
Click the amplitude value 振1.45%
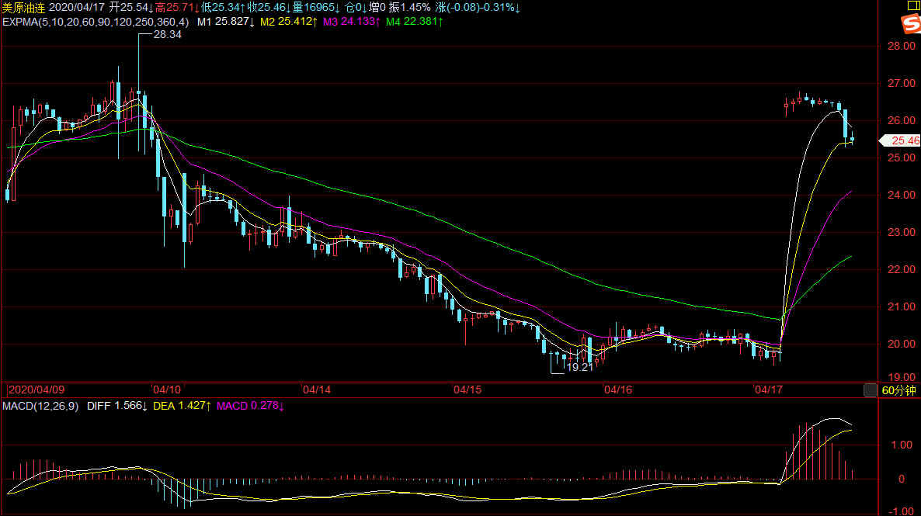pyautogui.click(x=409, y=8)
